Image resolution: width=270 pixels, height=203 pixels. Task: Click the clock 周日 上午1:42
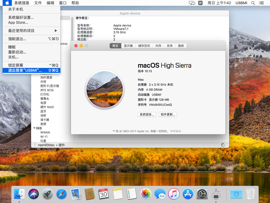tap(219, 3)
